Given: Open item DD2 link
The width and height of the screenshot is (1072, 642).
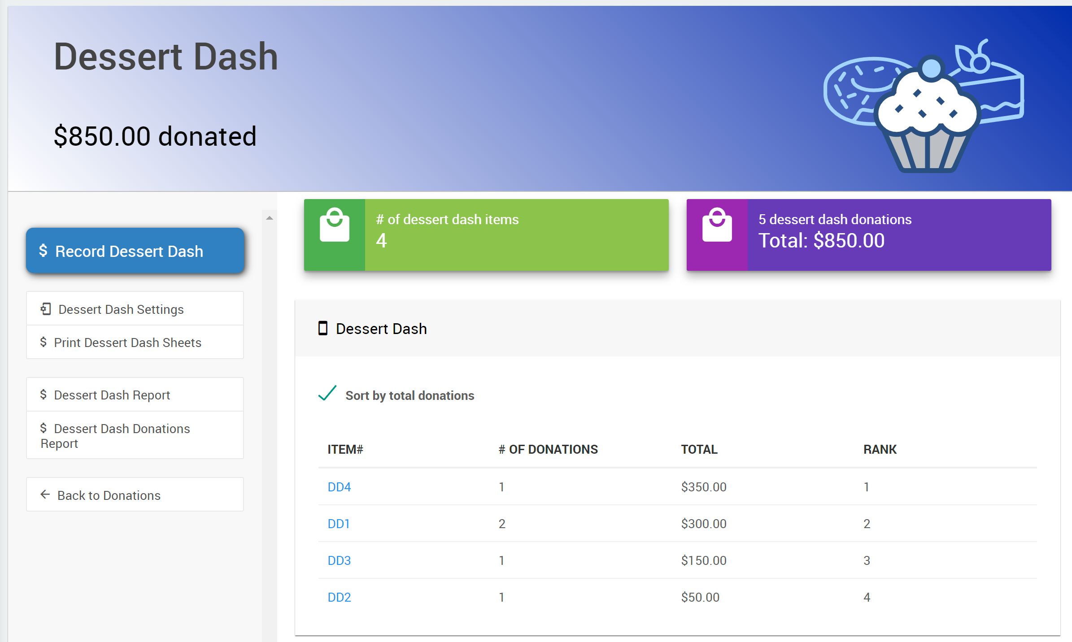Looking at the screenshot, I should 339,597.
